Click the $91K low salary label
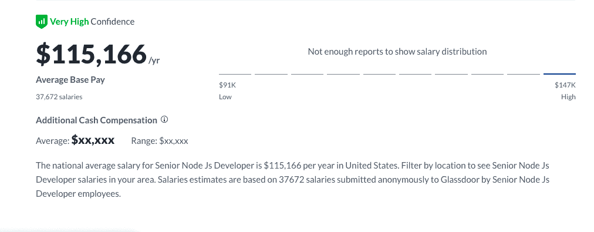Screen dimensions: 594x232 tap(227, 85)
